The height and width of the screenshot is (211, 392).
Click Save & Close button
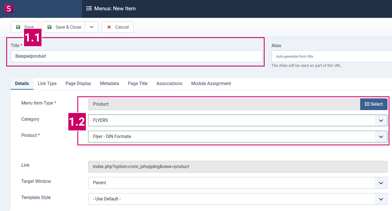[x=64, y=27]
